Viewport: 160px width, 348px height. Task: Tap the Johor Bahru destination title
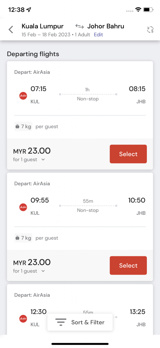click(x=106, y=26)
